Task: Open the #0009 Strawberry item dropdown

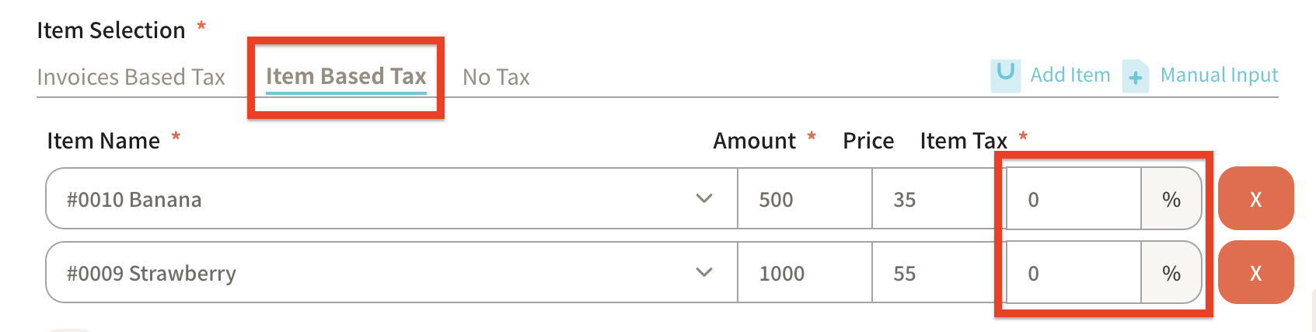Action: click(x=373, y=273)
